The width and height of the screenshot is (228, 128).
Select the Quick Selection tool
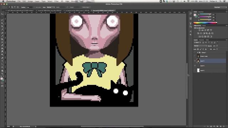click(2, 23)
